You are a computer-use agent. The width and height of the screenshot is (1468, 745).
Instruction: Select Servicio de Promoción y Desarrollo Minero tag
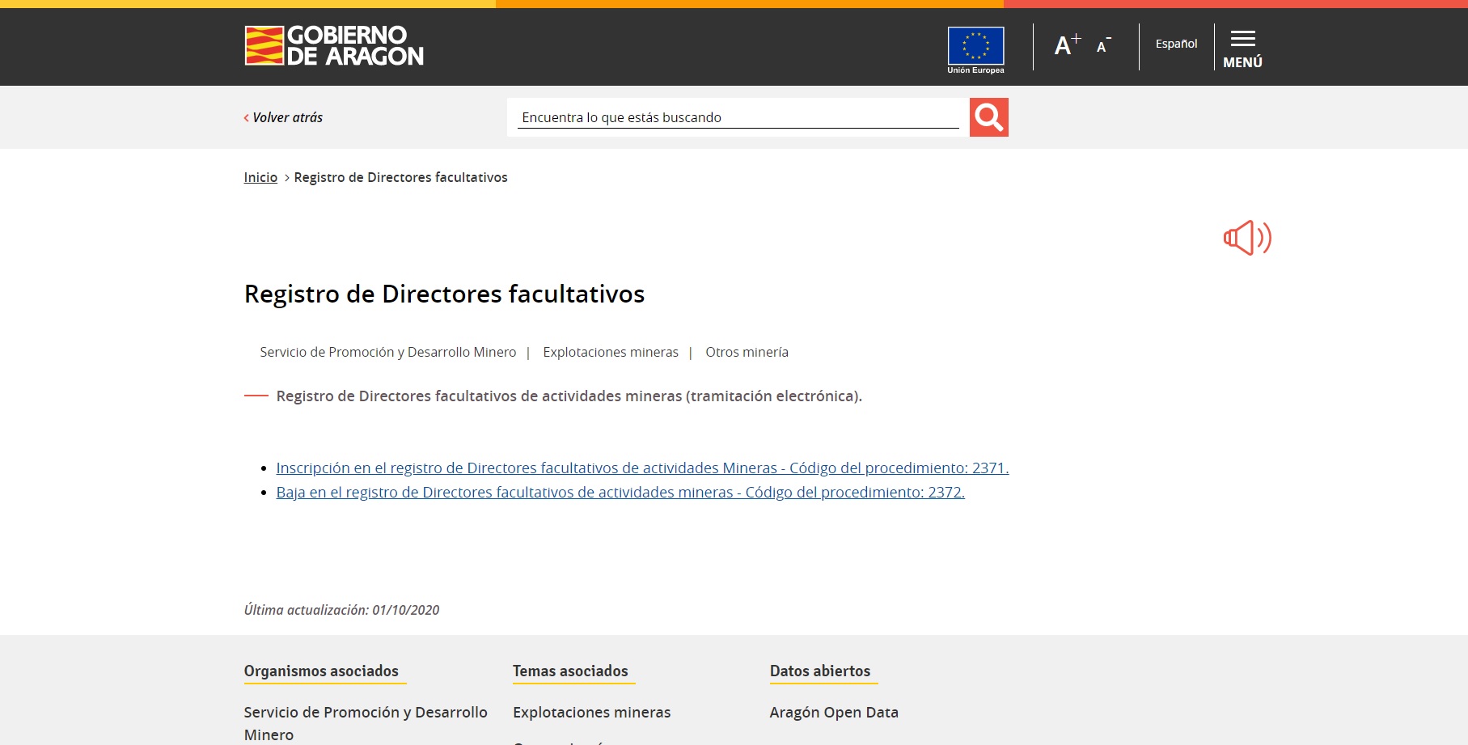click(387, 352)
